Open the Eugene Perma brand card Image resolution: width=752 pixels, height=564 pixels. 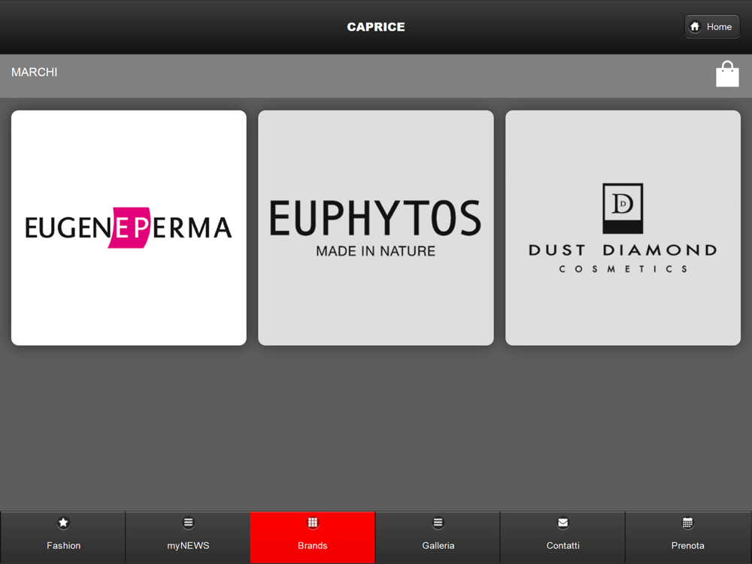[129, 228]
